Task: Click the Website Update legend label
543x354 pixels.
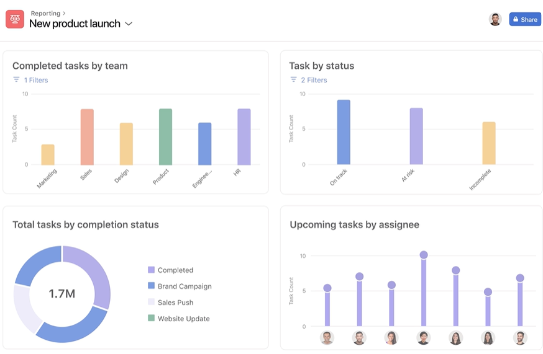Action: (x=183, y=319)
